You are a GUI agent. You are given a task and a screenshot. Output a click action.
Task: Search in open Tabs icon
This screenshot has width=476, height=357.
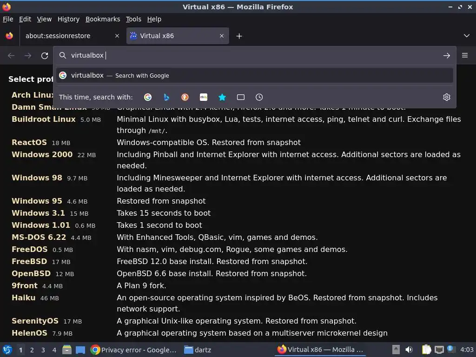click(x=241, y=97)
